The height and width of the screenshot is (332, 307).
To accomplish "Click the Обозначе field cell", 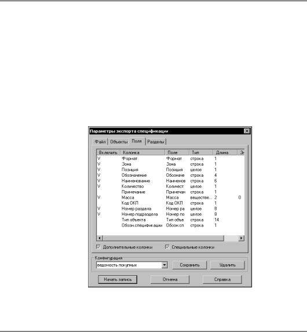I will click(x=175, y=176).
